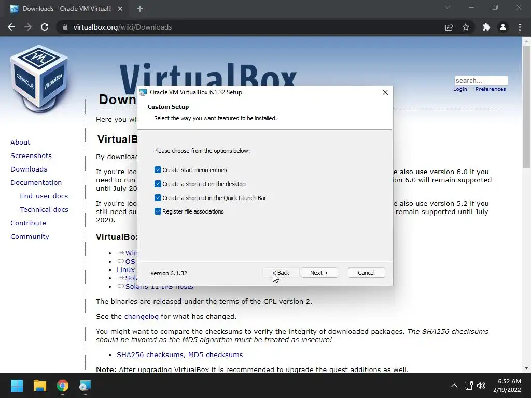This screenshot has width=531, height=398.
Task: Open the network status tray icon
Action: coord(468,386)
